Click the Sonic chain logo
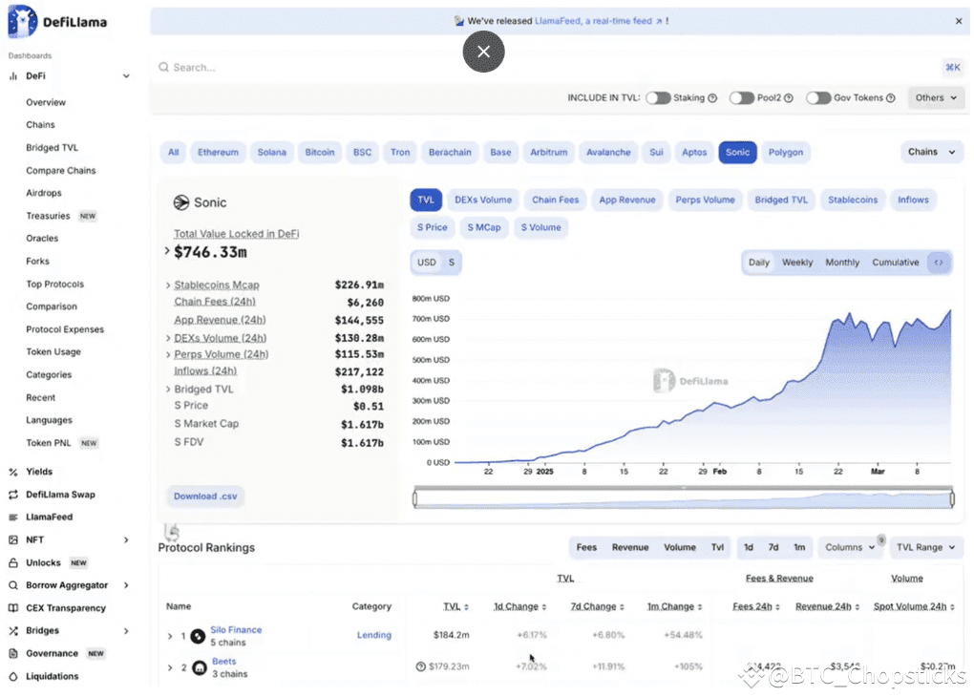Image resolution: width=974 pixels, height=697 pixels. point(180,202)
